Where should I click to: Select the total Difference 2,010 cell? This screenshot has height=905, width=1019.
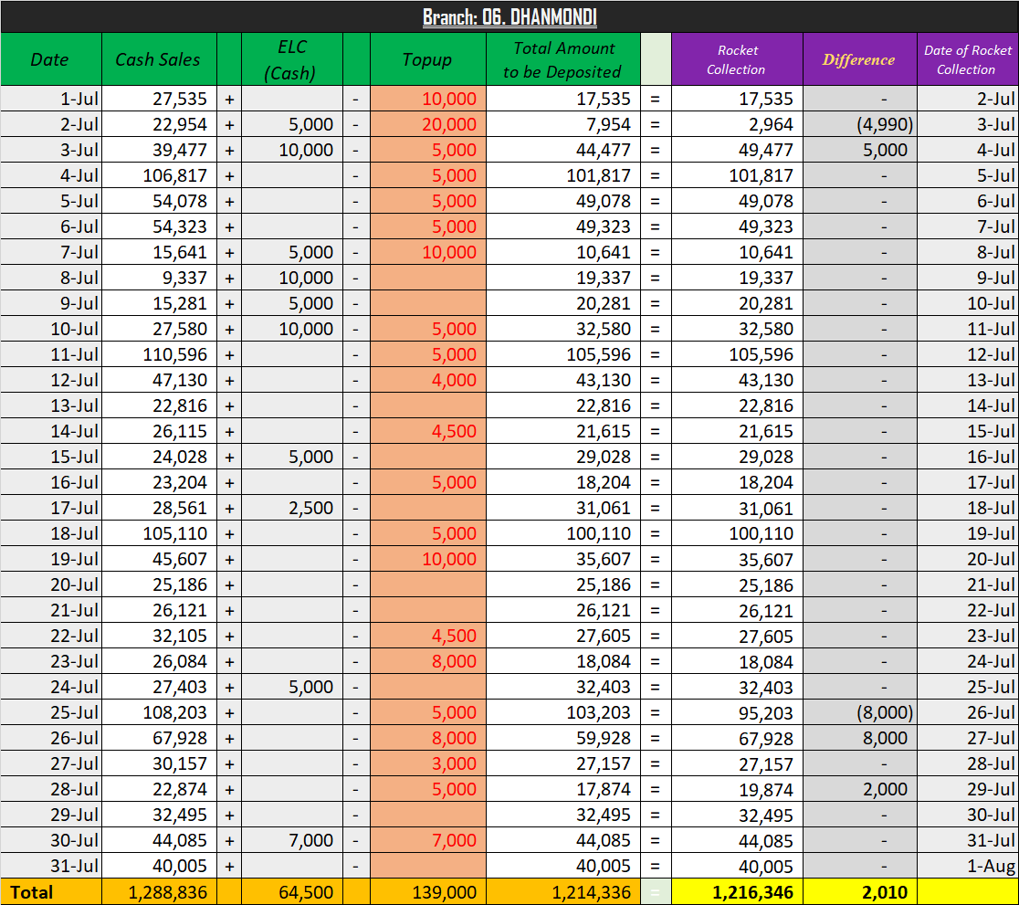tap(859, 892)
